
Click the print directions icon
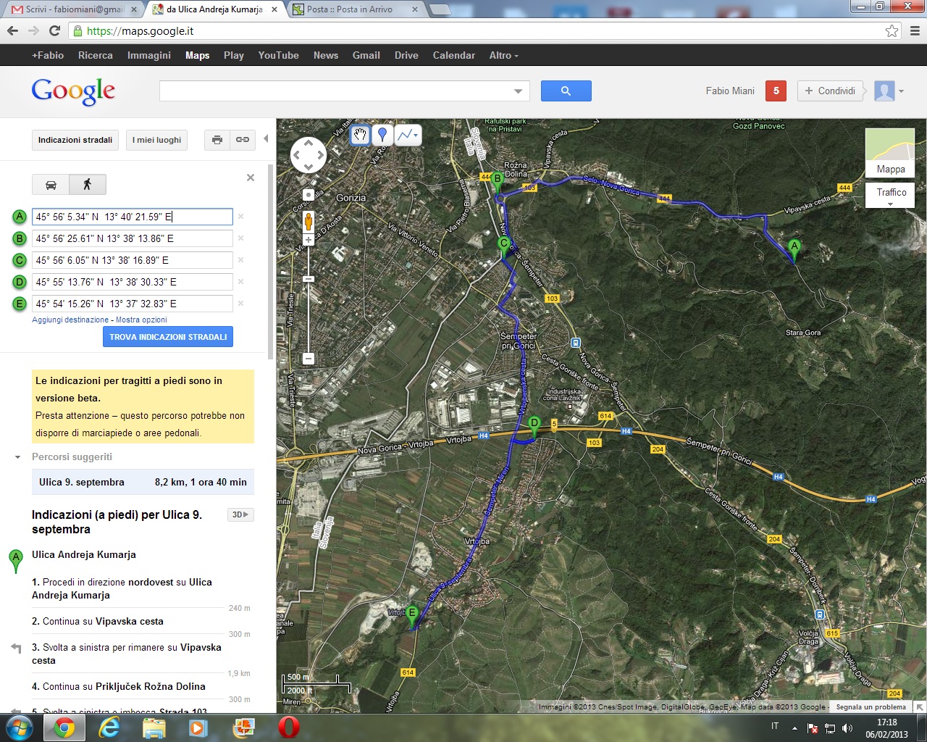tap(217, 140)
